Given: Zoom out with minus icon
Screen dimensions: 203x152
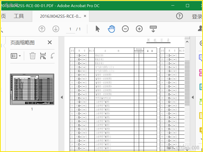Looking at the screenshot, I should tap(125, 29).
